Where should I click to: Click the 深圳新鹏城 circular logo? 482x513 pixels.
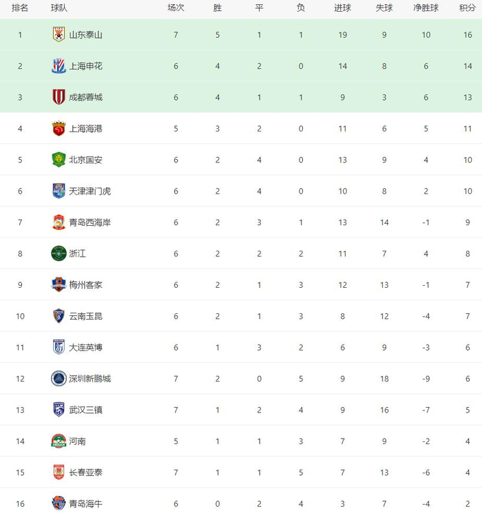click(59, 378)
